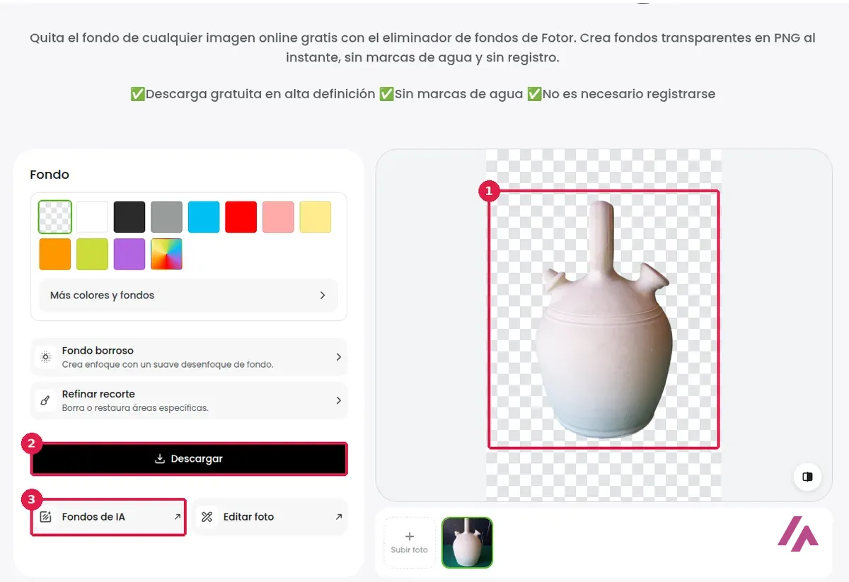Image resolution: width=849 pixels, height=582 pixels.
Task: Select the orange background swatch
Action: point(55,254)
